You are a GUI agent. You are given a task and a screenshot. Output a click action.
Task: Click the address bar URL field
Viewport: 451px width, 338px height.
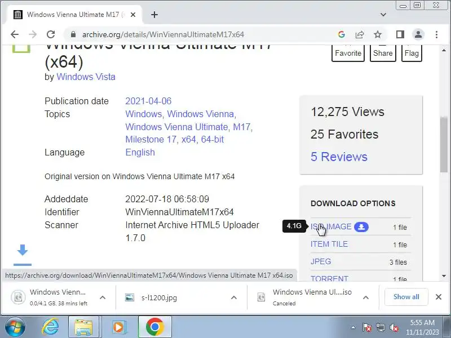201,34
